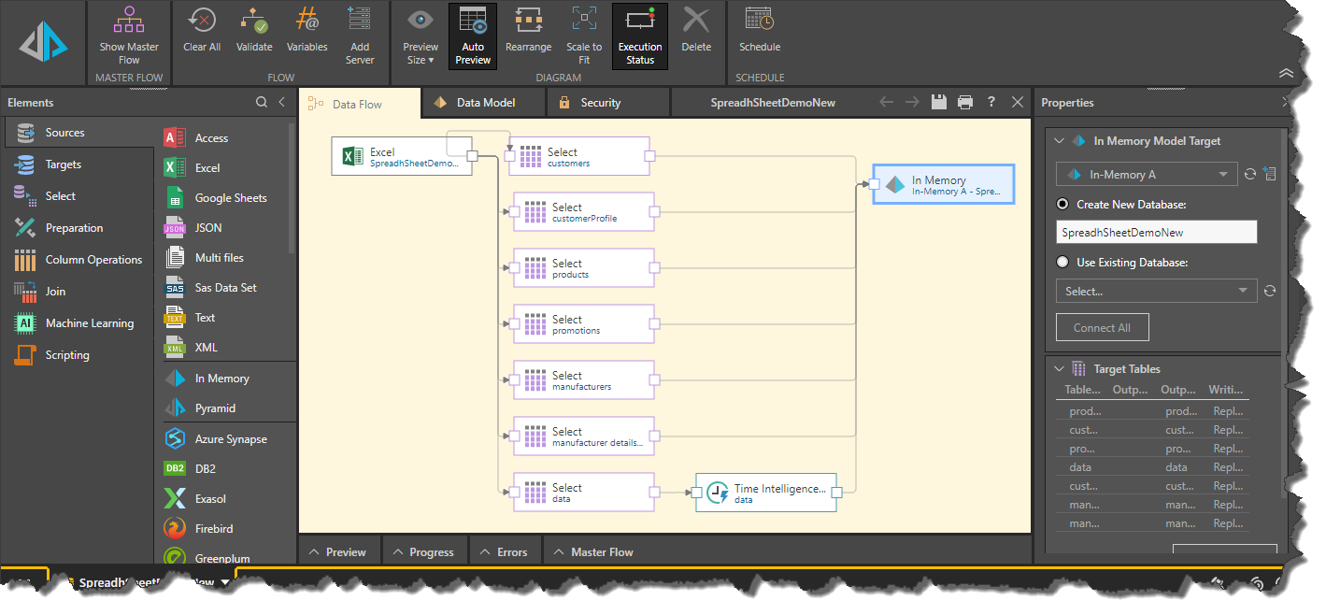Click the Connect All button
This screenshot has height=615, width=1326.
pos(1102,328)
